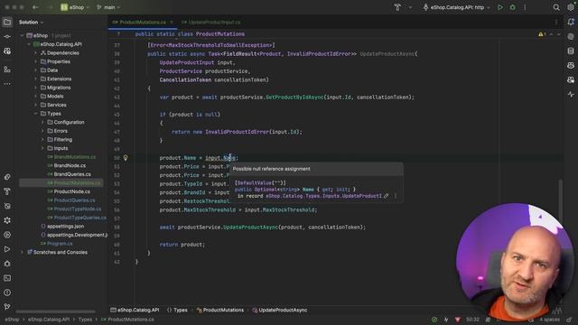Click Types in the editor breadcrumb
The width and height of the screenshot is (578, 325).
click(x=177, y=310)
